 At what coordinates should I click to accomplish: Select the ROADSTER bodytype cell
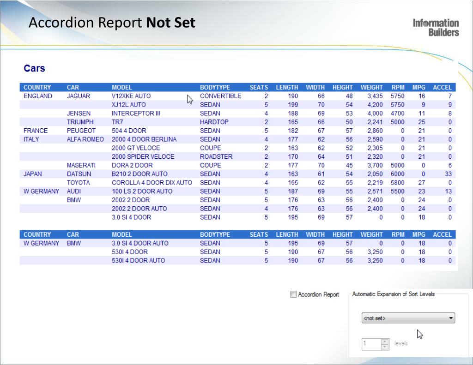coord(216,157)
